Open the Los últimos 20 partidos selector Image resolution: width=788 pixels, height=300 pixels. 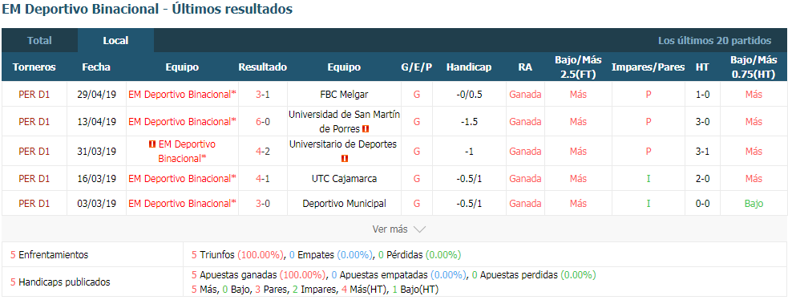coord(714,41)
